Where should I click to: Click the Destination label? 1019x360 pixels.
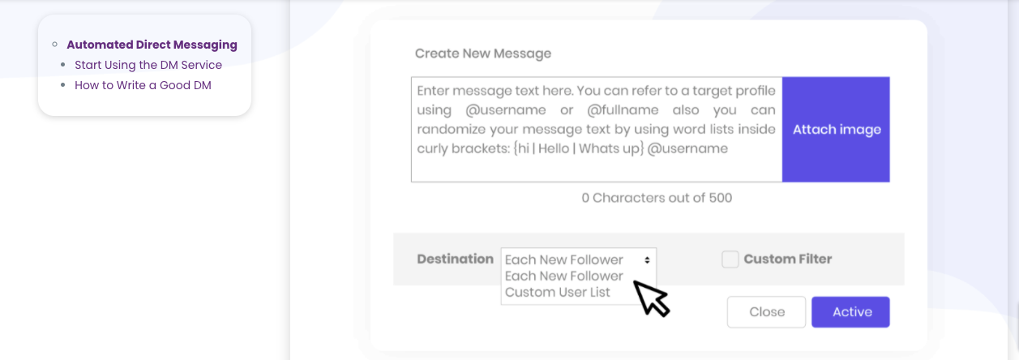pos(455,259)
